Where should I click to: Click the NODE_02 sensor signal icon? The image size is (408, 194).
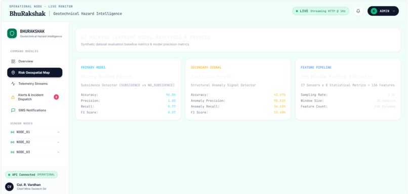coord(12,142)
